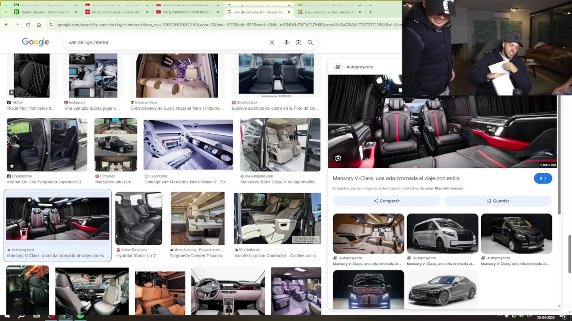The image size is (572, 321).
Task: Click Royal Van. Vehículos caption text
Action: pyautogui.click(x=31, y=108)
